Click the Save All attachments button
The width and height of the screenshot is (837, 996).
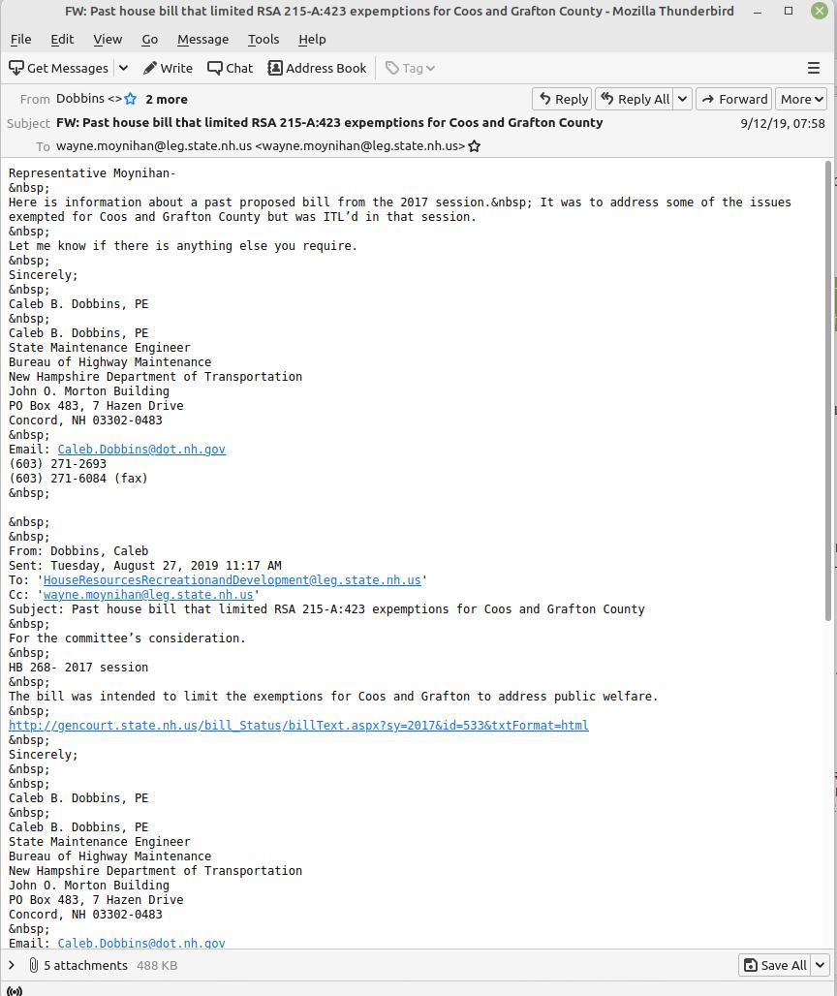(774, 965)
